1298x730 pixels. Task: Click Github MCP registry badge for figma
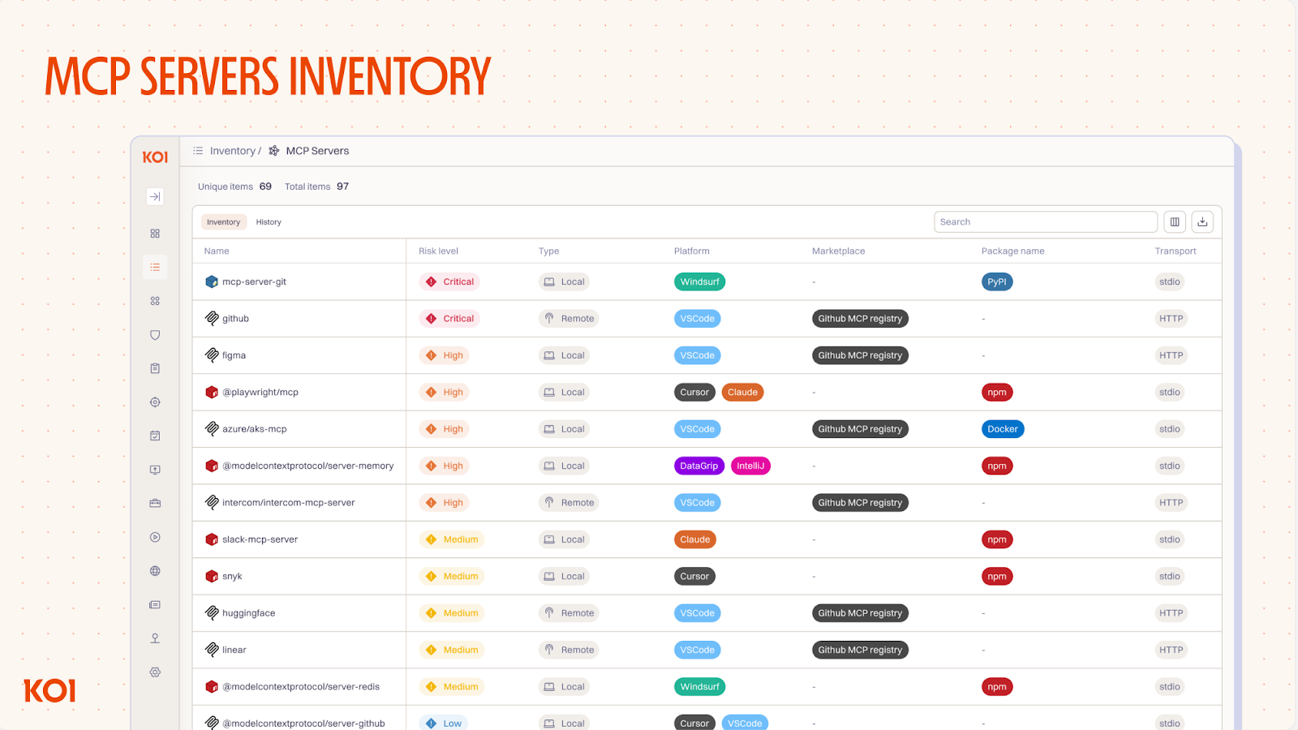click(860, 355)
